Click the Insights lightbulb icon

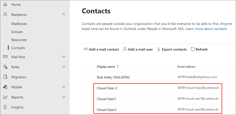coord(6,107)
